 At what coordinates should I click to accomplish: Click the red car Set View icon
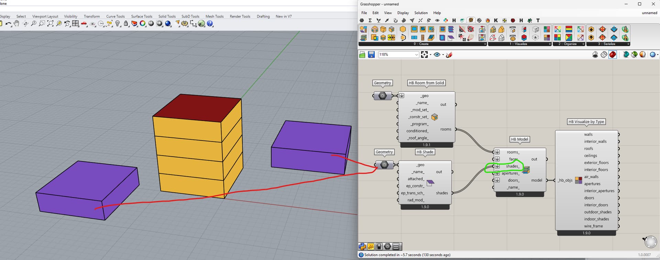pyautogui.click(x=84, y=24)
